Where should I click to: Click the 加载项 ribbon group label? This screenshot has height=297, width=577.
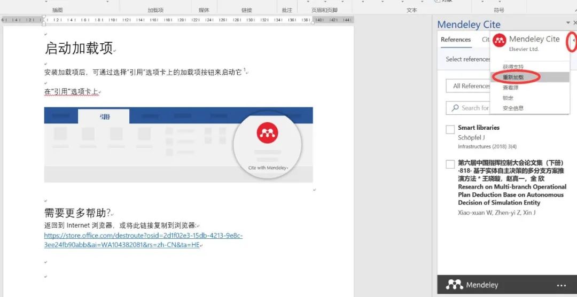155,10
